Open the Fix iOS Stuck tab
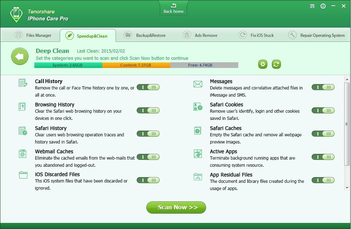Screen dimensions: 351x229 256,35
